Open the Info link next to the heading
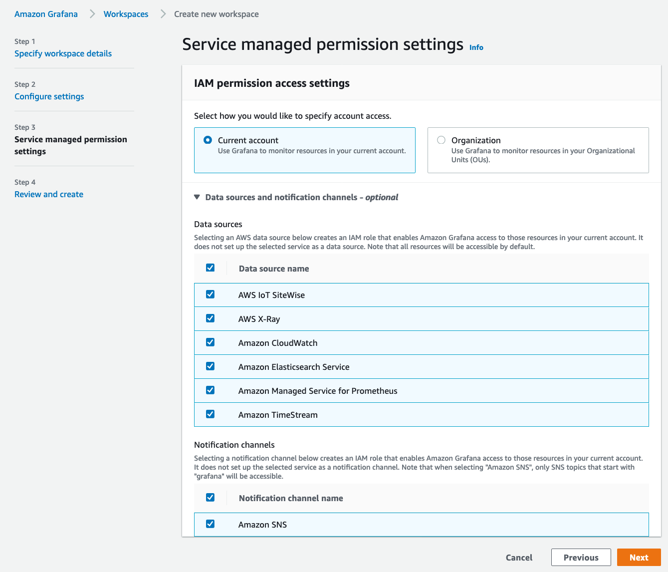The width and height of the screenshot is (668, 572). [x=476, y=47]
